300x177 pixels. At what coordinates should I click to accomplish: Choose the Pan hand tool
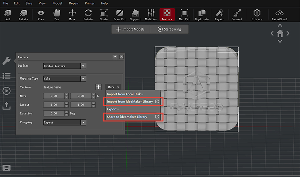click(x=57, y=15)
